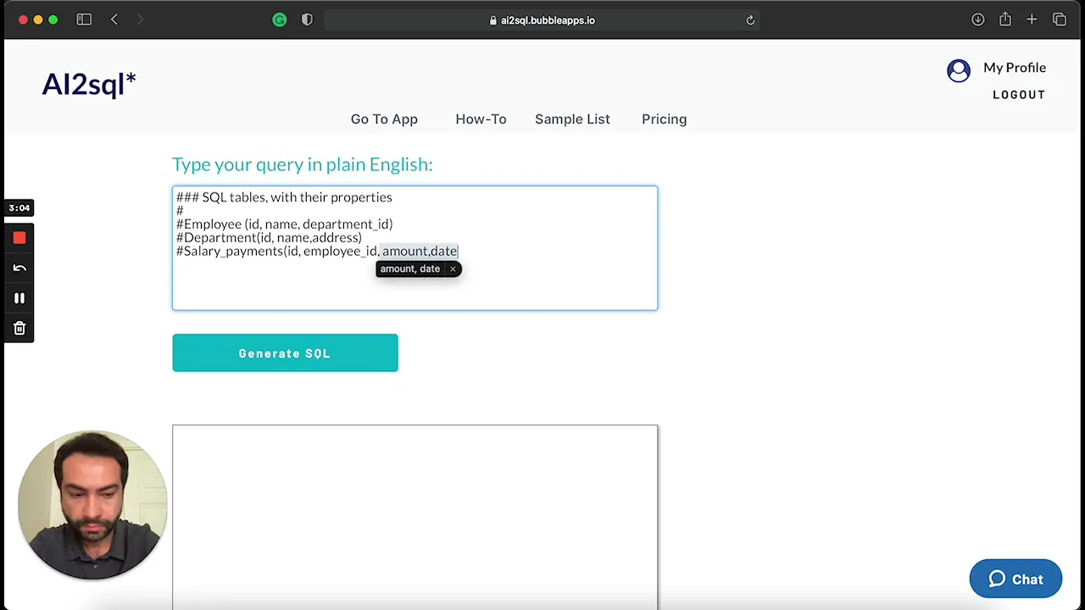The height and width of the screenshot is (610, 1085).
Task: Click the browser address bar
Action: point(542,20)
